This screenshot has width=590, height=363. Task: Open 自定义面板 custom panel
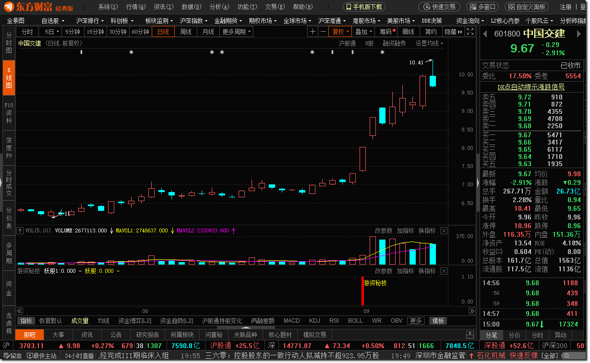tap(527, 7)
